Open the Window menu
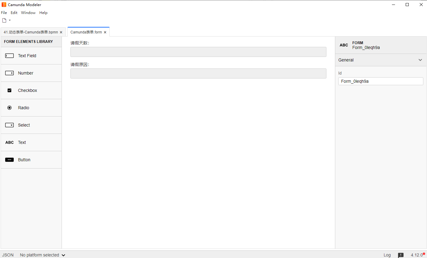The image size is (427, 258). pyautogui.click(x=28, y=13)
